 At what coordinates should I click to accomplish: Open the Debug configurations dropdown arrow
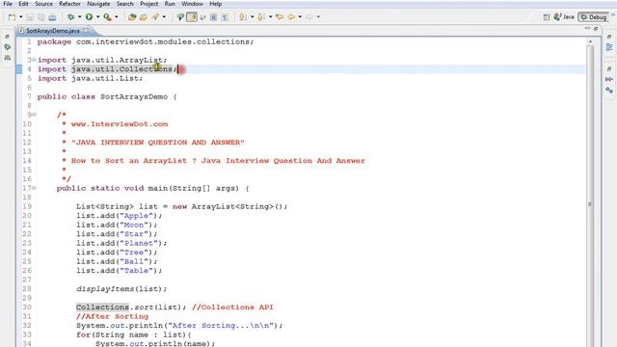[79, 17]
